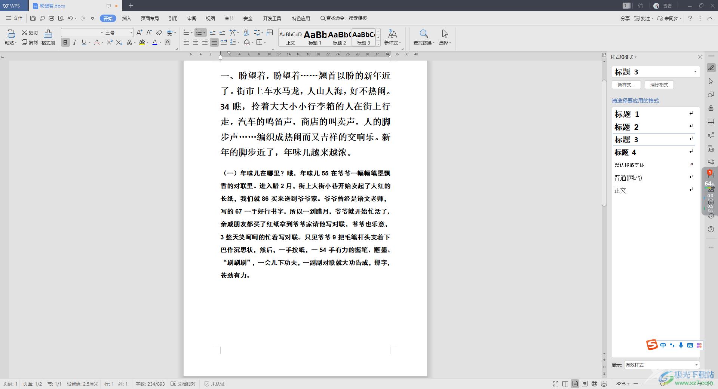Switch to web layout view in status bar
This screenshot has height=389, width=718.
coord(594,384)
